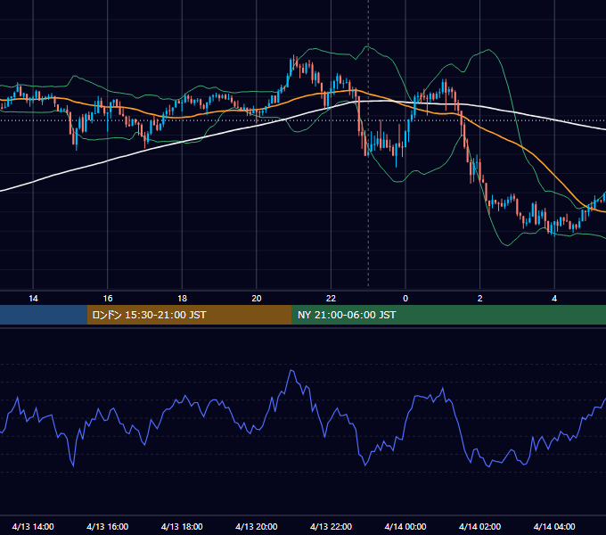Click the London 15:30-21:00 JST session band

click(x=189, y=315)
